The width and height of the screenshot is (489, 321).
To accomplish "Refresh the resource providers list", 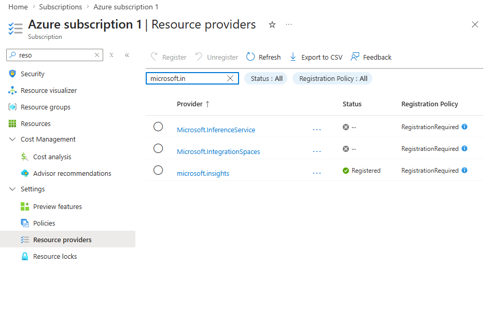I will [x=263, y=57].
